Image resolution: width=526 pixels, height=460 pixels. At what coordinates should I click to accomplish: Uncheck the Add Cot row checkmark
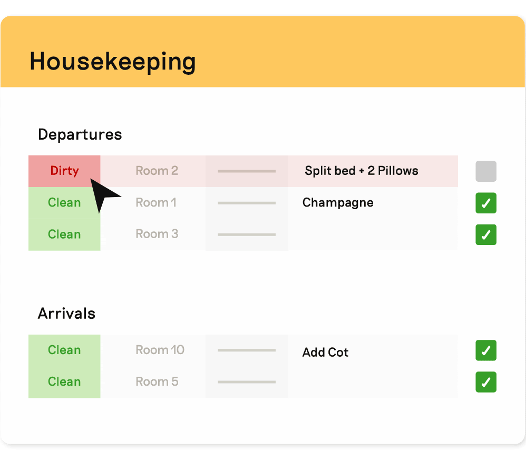485,350
